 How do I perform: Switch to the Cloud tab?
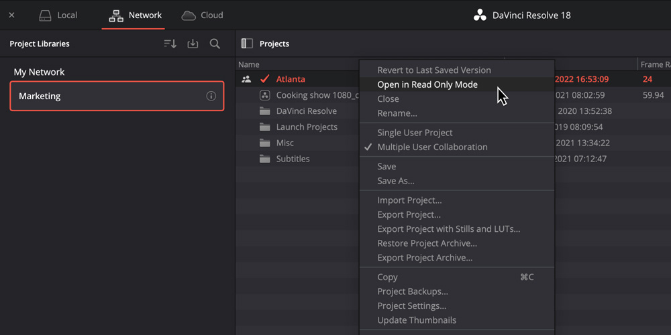coord(203,15)
